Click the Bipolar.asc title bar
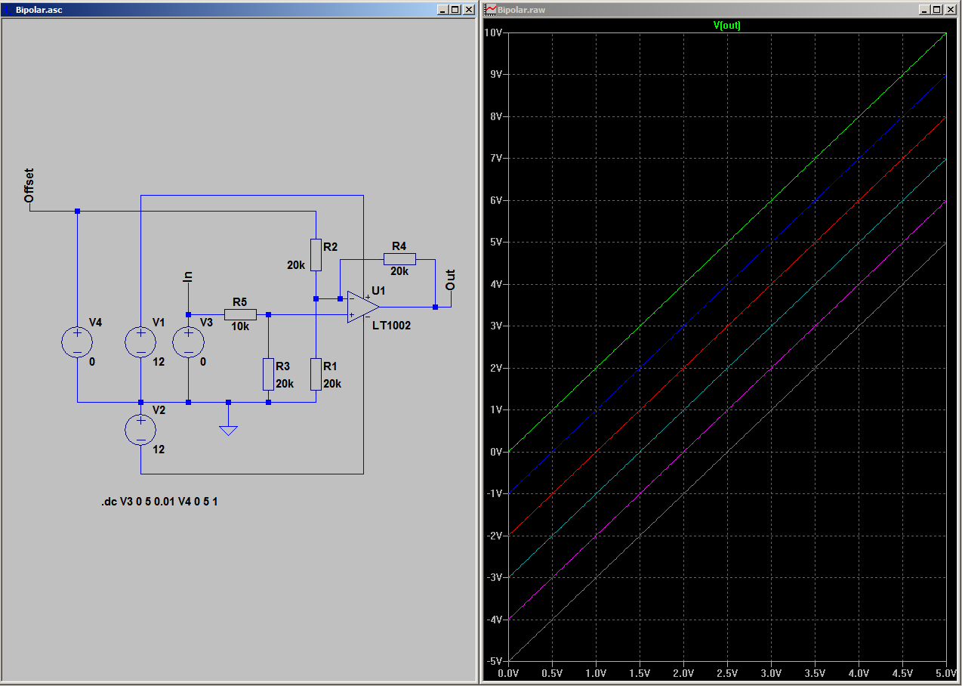962x686 pixels. tap(240, 10)
